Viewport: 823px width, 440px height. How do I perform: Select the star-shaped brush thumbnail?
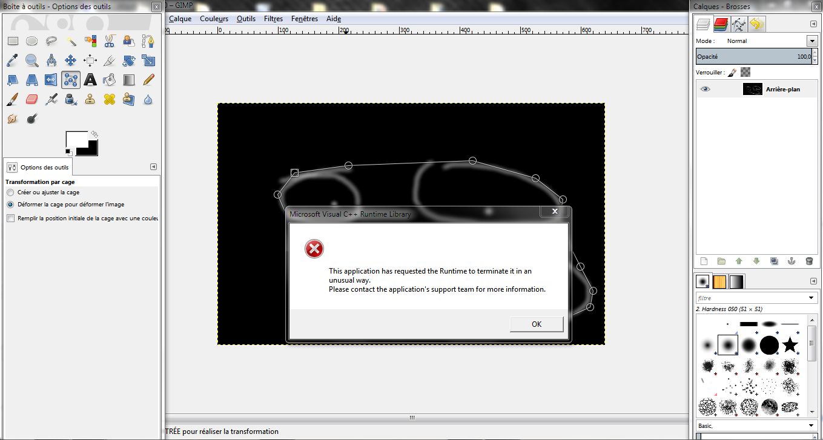(x=790, y=346)
